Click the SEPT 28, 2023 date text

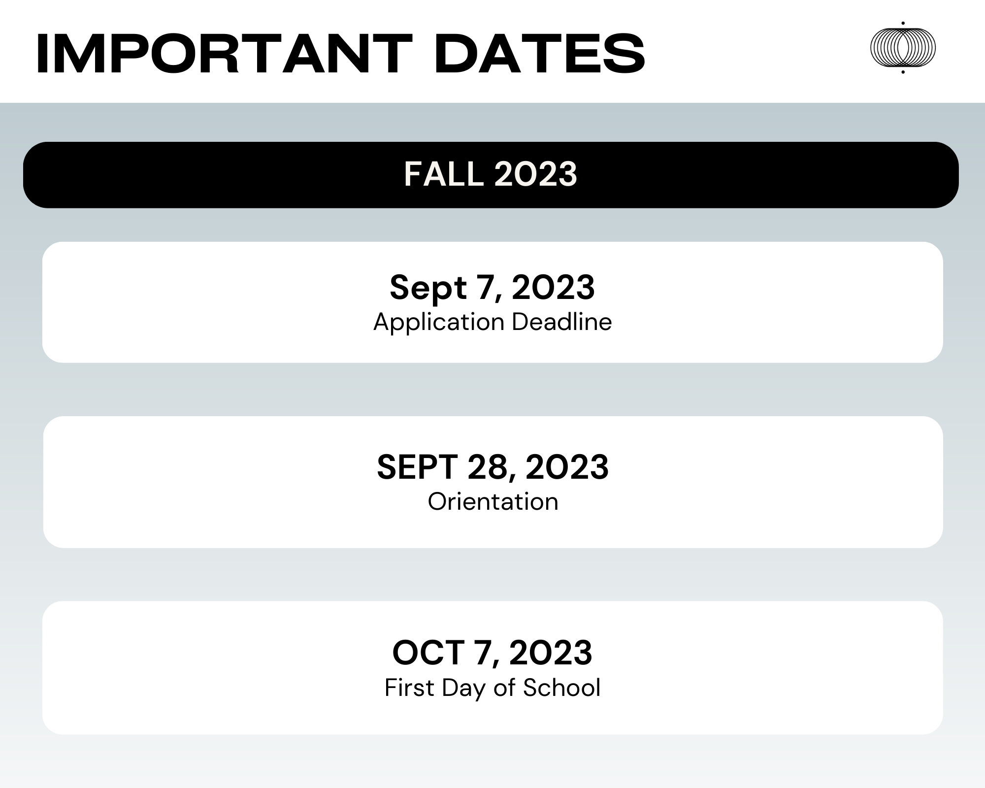[x=492, y=467]
